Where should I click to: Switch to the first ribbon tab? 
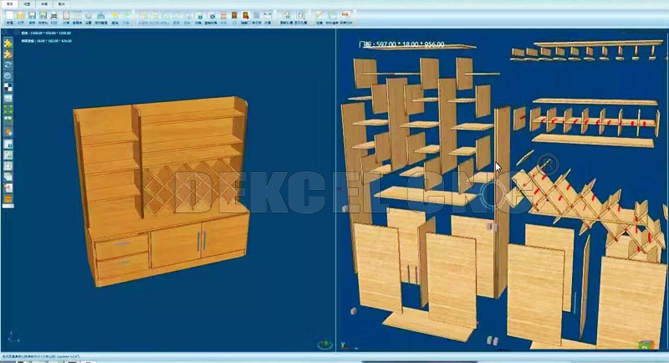tap(9, 4)
